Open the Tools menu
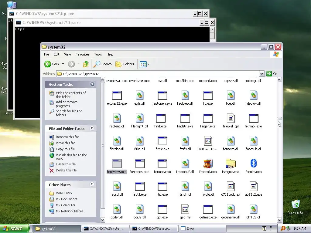Image resolution: width=311 pixels, height=233 pixels. pyautogui.click(x=98, y=54)
